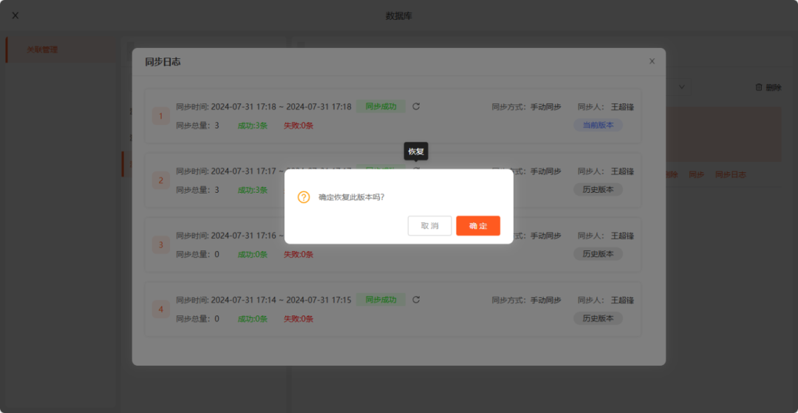Open the dropdown arrow left of 删除
Viewport: 798px width, 413px height.
pos(683,87)
